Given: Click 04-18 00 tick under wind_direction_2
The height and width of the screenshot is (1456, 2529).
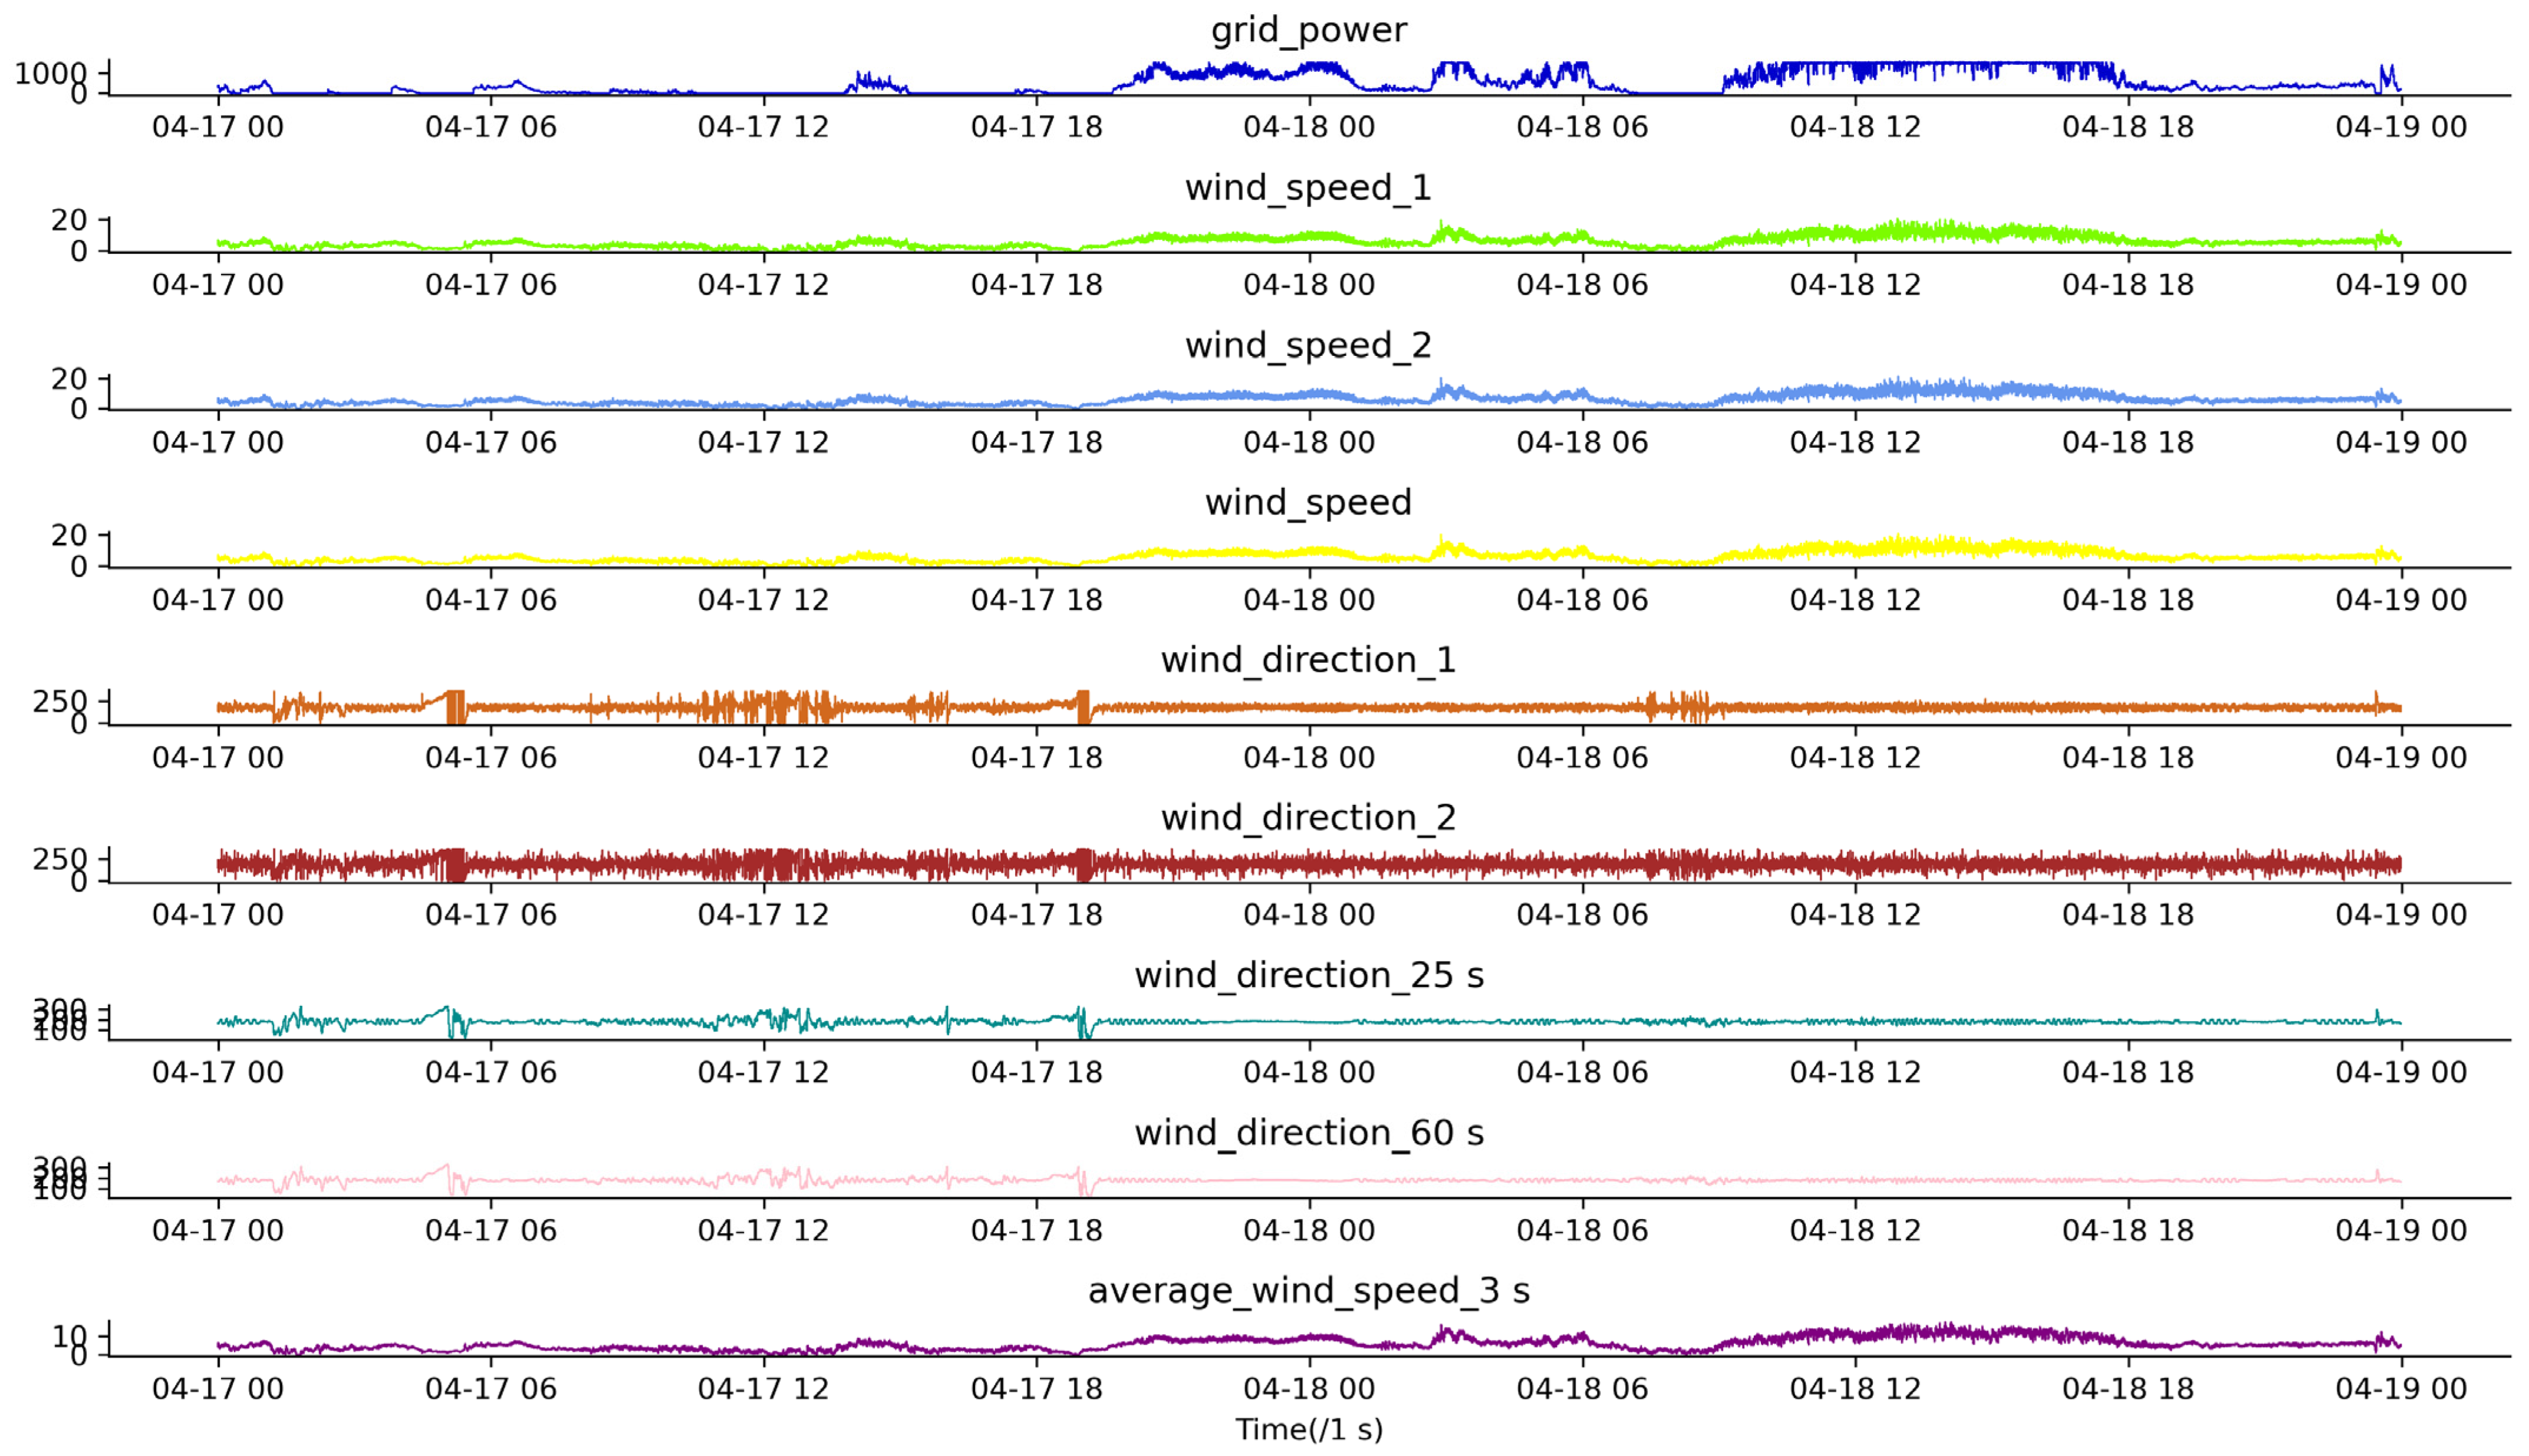Looking at the screenshot, I should tap(1309, 915).
